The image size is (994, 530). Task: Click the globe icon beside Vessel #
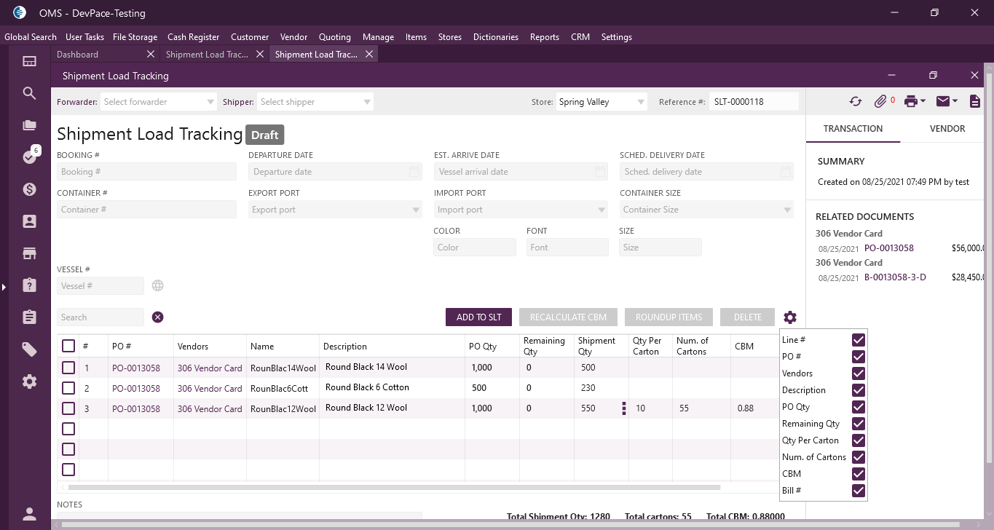158,286
